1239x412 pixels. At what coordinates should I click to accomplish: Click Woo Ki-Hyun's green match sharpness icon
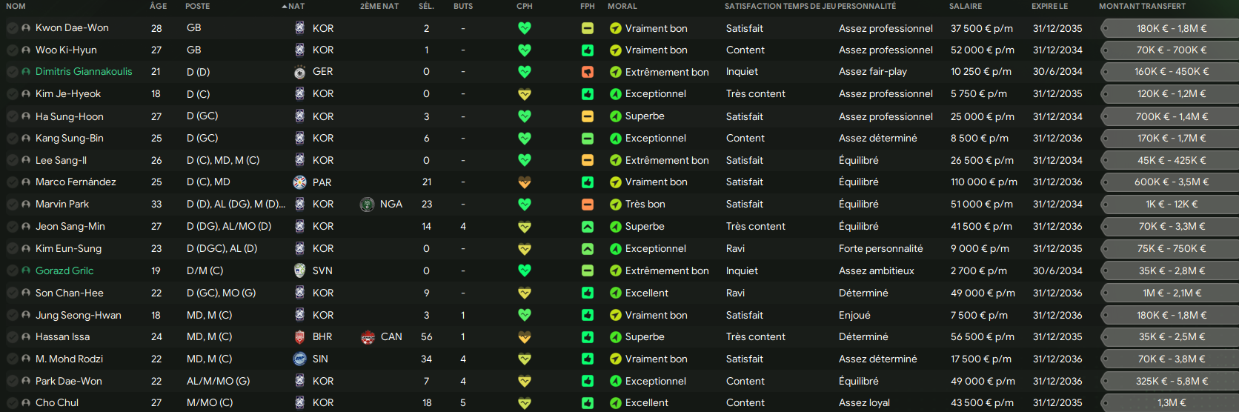point(588,50)
